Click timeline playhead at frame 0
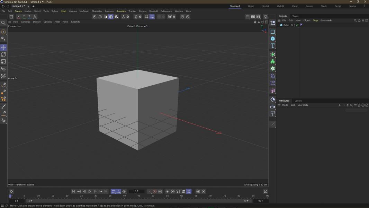Screen dimensions: 369x208 pyautogui.click(x=10, y=196)
